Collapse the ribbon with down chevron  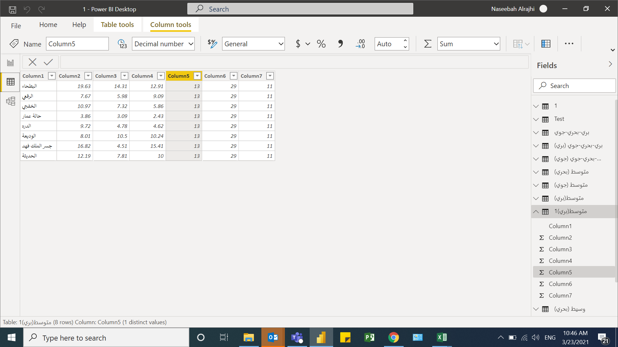(x=613, y=50)
